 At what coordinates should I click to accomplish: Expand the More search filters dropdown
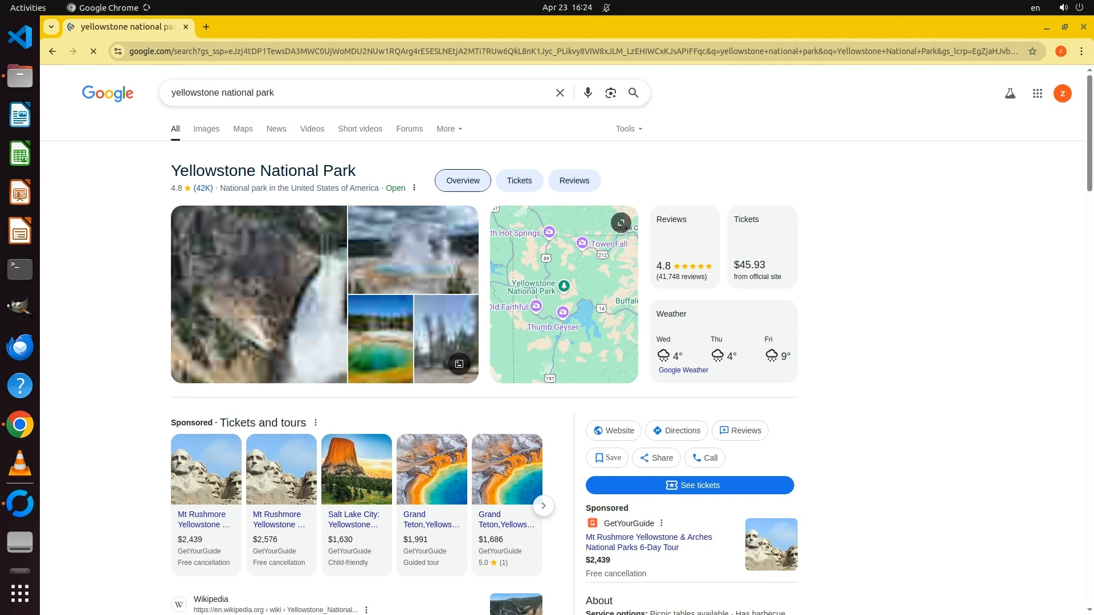click(x=449, y=129)
